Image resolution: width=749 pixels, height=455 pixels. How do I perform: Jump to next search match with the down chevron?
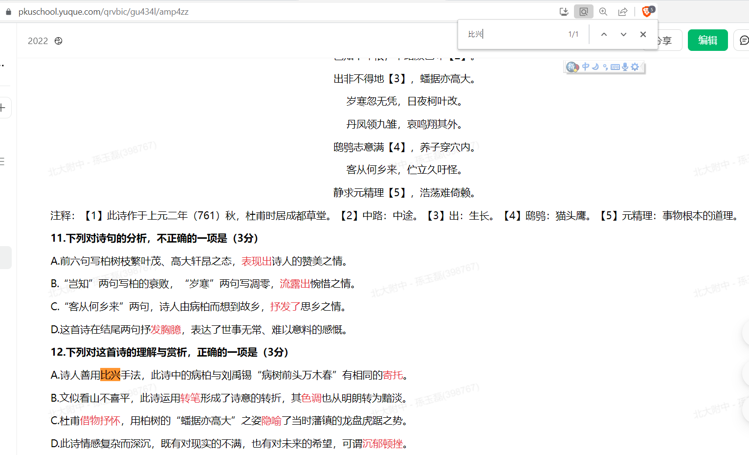623,34
